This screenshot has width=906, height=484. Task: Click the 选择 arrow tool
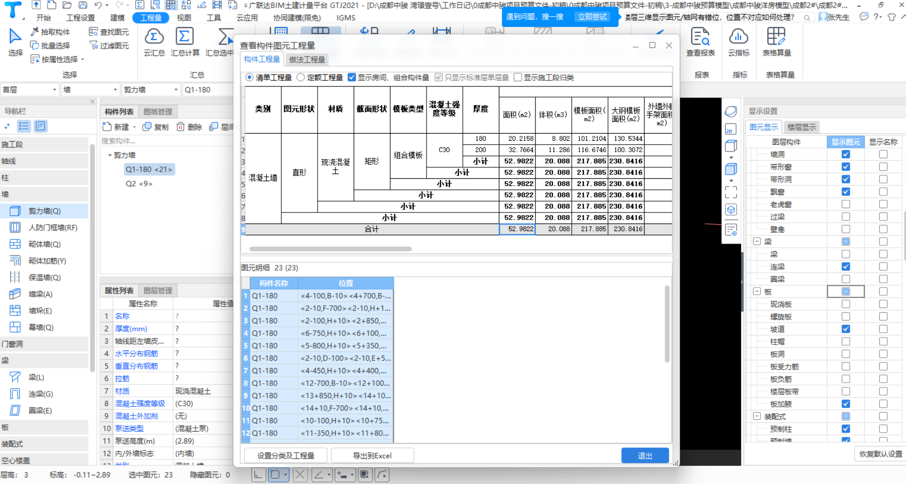(x=15, y=42)
